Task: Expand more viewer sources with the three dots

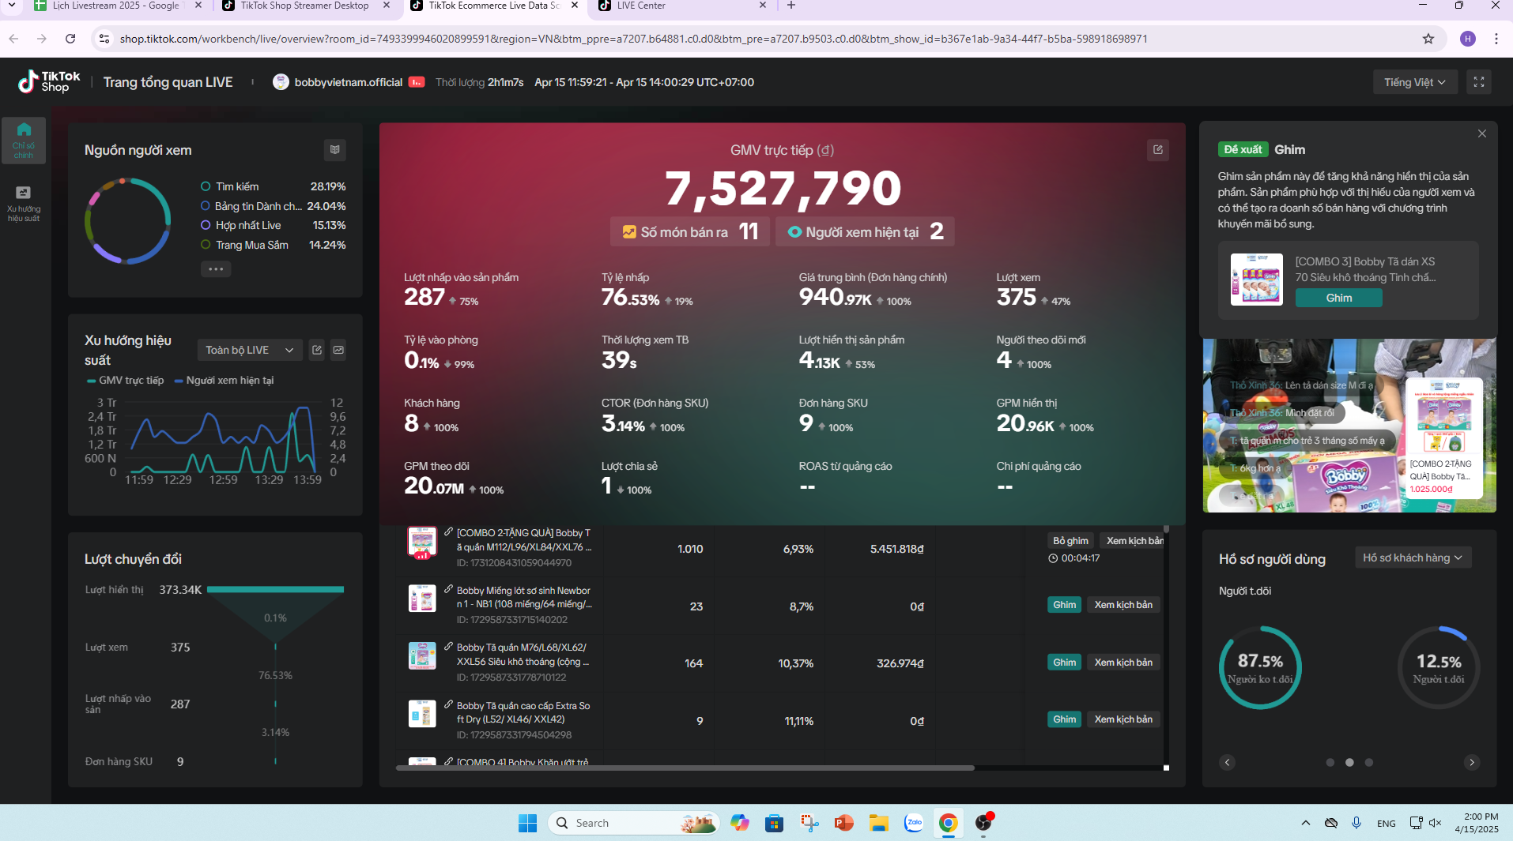Action: (x=216, y=268)
